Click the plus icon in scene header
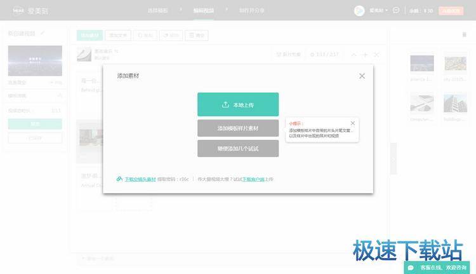The height and width of the screenshot is (274, 476). pos(365,55)
